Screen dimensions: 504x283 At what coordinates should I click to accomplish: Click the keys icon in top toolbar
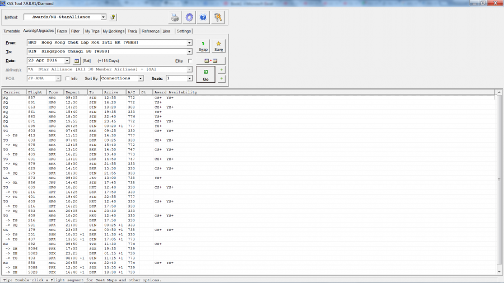pyautogui.click(x=218, y=18)
